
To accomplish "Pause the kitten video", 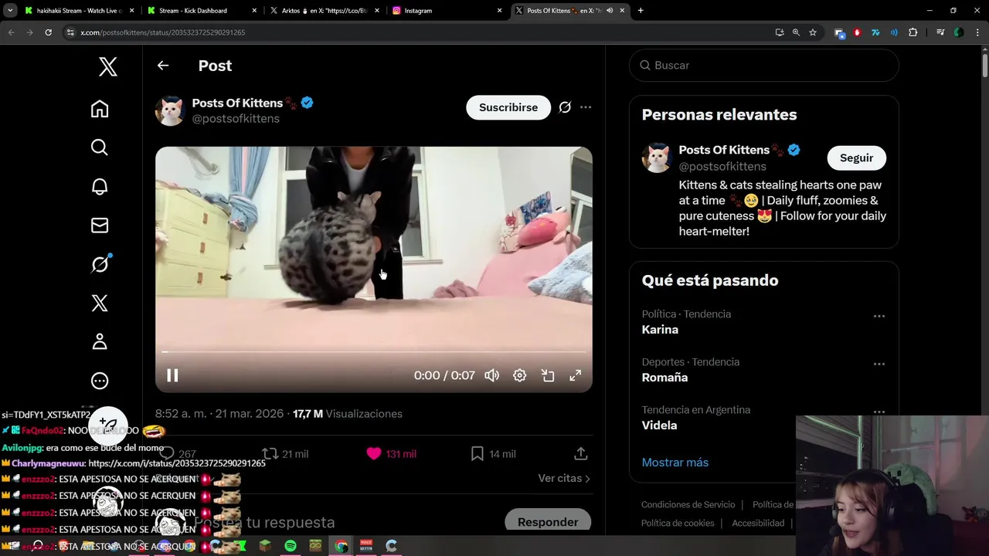I will pos(172,375).
